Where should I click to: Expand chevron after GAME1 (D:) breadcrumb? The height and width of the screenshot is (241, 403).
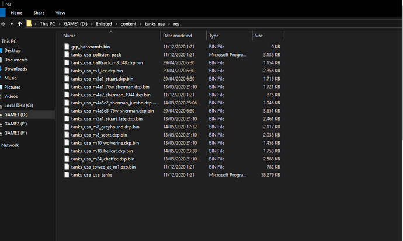92,24
